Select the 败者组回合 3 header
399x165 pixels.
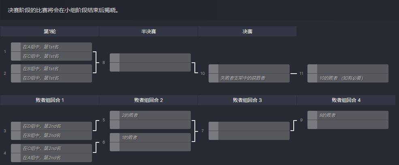click(247, 100)
